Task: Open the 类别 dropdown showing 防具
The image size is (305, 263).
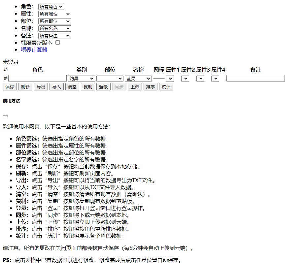Action: pyautogui.click(x=82, y=79)
